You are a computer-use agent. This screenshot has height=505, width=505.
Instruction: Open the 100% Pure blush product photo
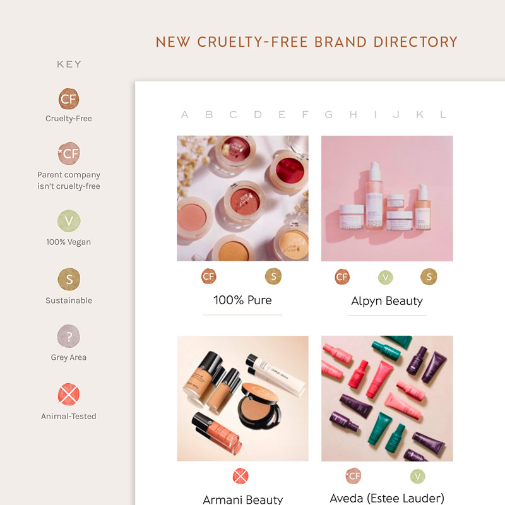coord(242,198)
